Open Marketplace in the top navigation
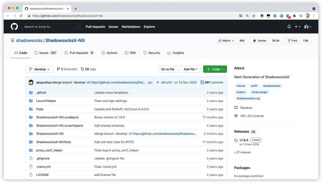Image resolution: width=322 pixels, height=183 pixels. click(x=131, y=27)
